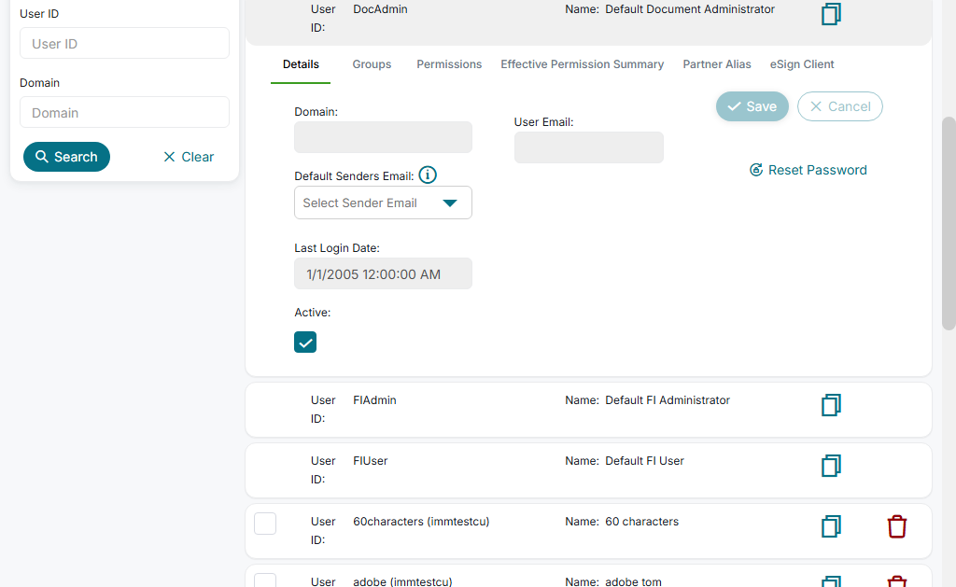Open Effective Permission Summary tab
Image resolution: width=956 pixels, height=587 pixels.
coord(582,64)
